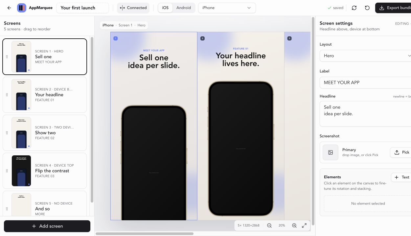Open the Layout Hero dropdown

pyautogui.click(x=365, y=56)
